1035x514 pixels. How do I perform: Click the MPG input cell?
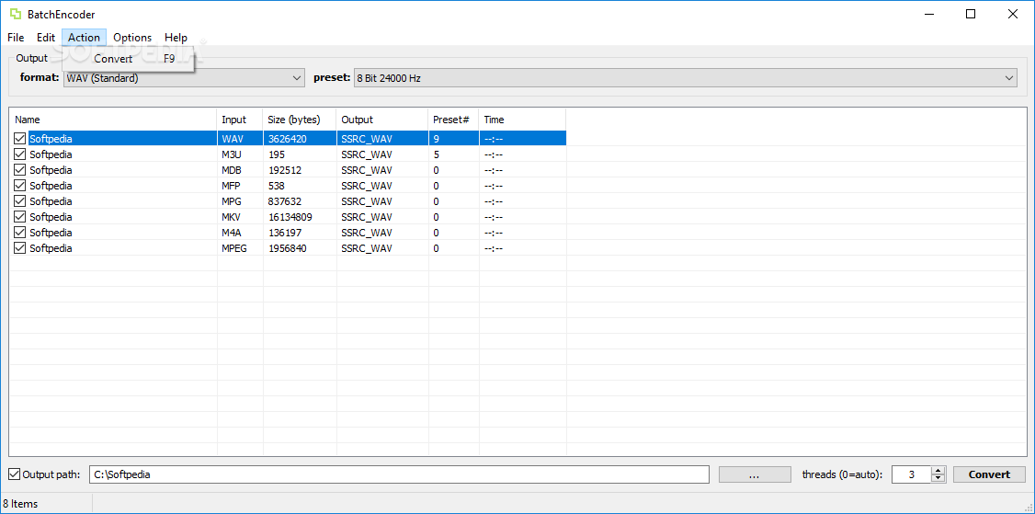[x=240, y=200]
